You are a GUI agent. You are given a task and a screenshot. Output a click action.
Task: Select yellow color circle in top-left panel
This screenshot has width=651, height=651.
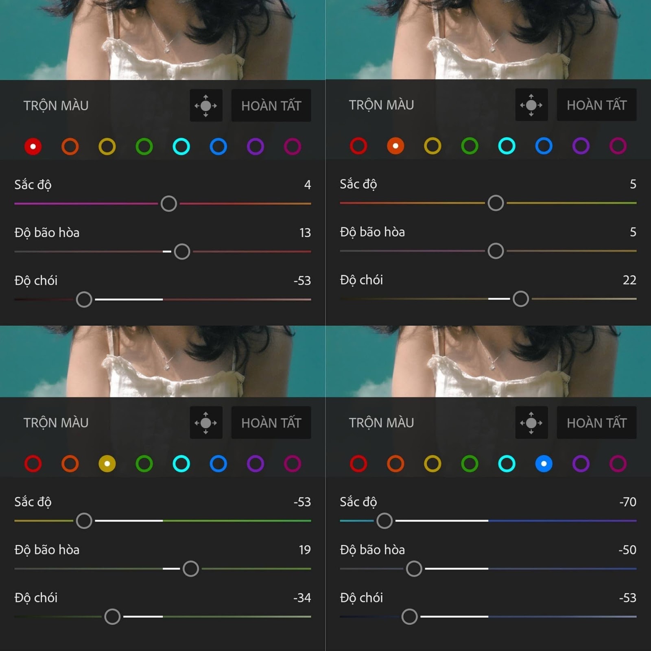107,146
